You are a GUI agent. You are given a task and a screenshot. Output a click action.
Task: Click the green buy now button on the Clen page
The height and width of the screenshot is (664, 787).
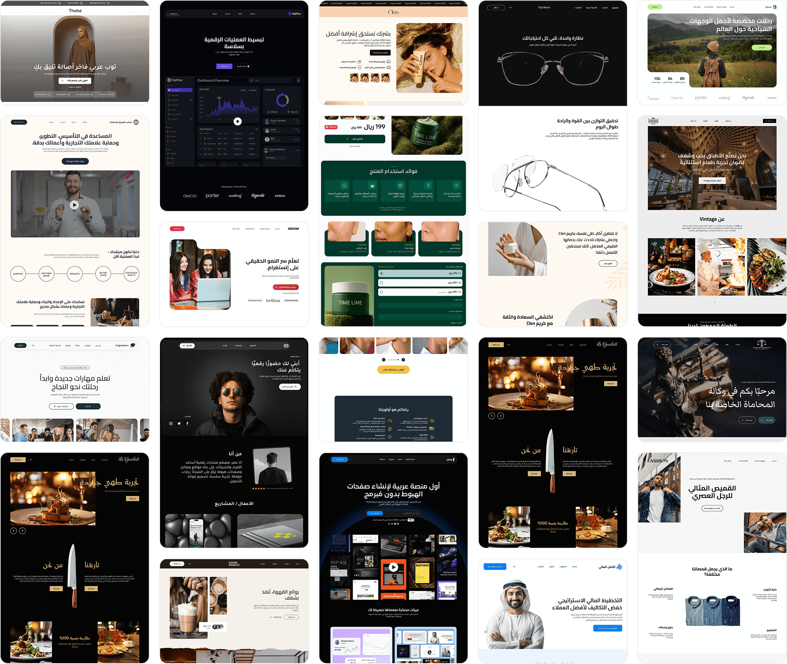tap(354, 139)
